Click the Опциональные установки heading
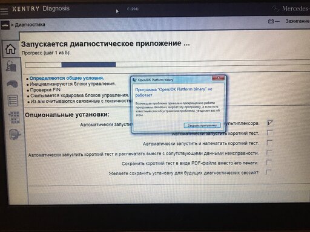This screenshot has width=310, height=232. (67, 115)
